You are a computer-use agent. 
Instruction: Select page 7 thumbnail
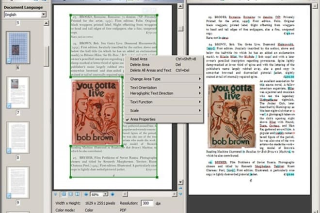click(18, 92)
